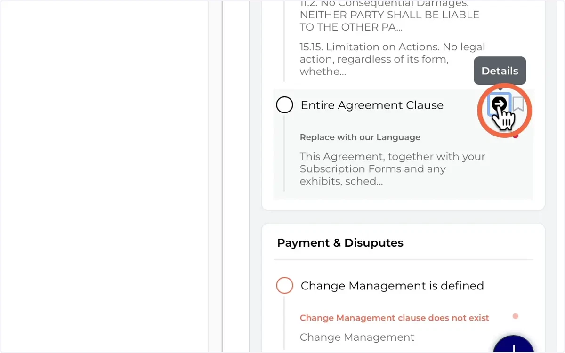Check the Entire Agreement Clause circle
Viewport: 565px width, 353px height.
[284, 104]
